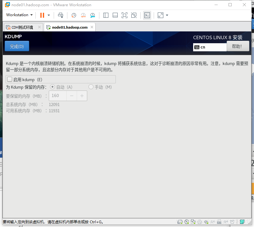Click the printer status bar icon
The image size is (254, 227).
[200, 222]
